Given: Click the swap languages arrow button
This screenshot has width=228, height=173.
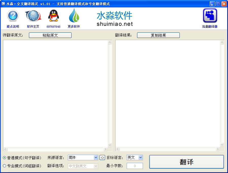Looking at the screenshot, I should coord(102,158).
